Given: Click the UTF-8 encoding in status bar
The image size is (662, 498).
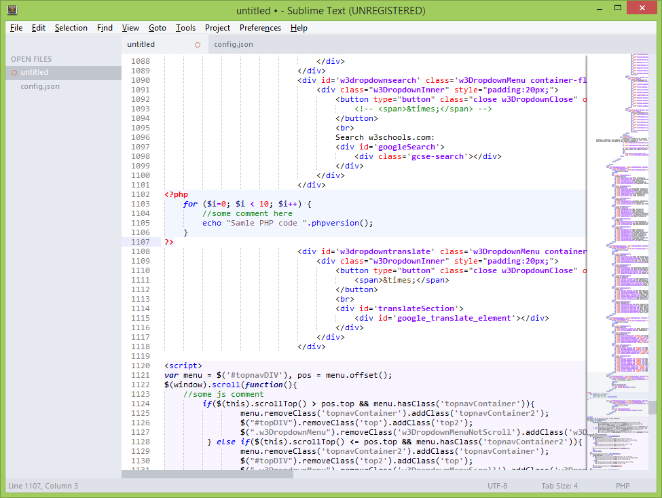Looking at the screenshot, I should pos(497,486).
